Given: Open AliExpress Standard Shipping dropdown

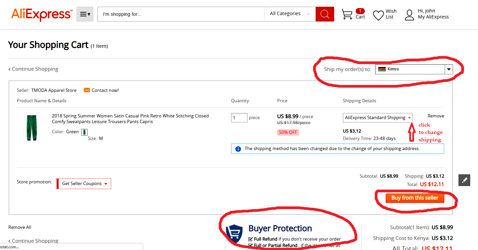Looking at the screenshot, I should [378, 118].
